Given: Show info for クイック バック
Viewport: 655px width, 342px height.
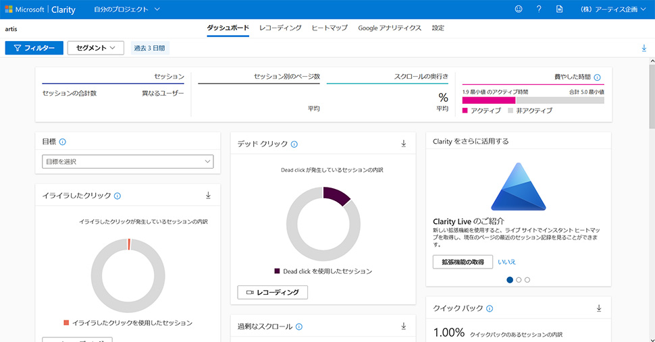Looking at the screenshot, I should pyautogui.click(x=490, y=308).
